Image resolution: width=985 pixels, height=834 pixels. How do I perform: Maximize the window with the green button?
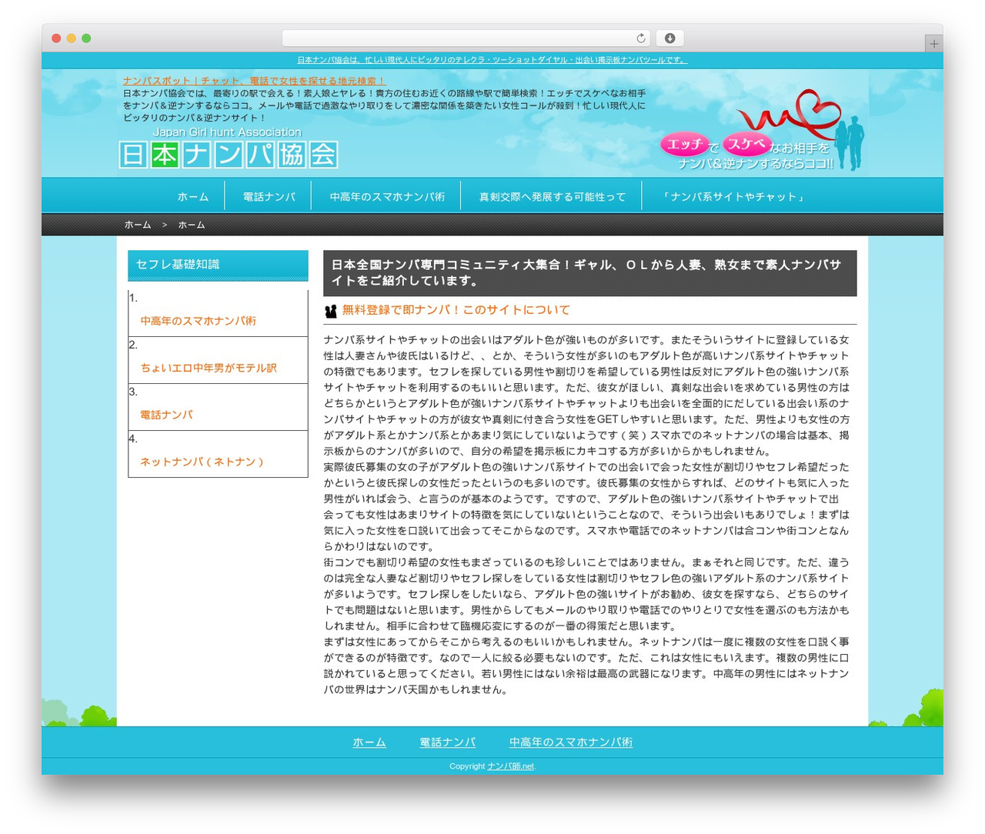[x=86, y=38]
